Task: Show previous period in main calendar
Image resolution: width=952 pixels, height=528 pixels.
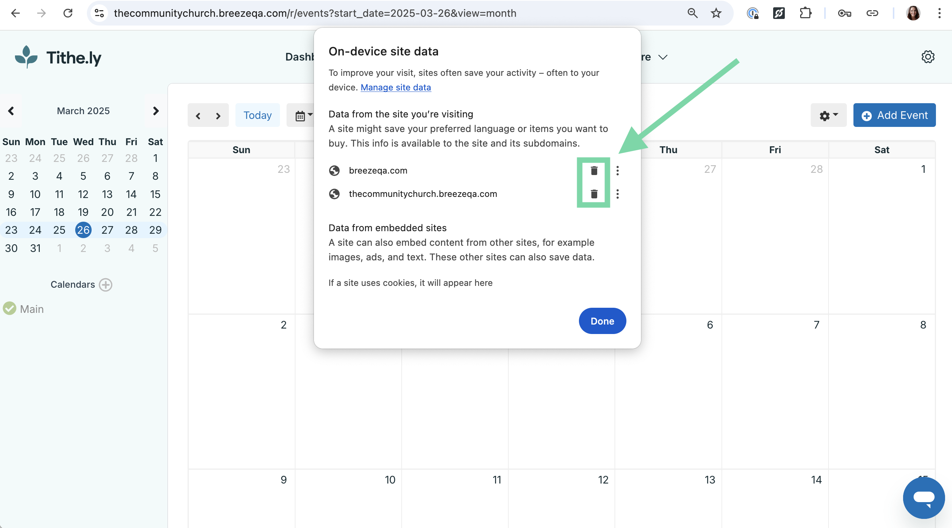Action: 198,116
